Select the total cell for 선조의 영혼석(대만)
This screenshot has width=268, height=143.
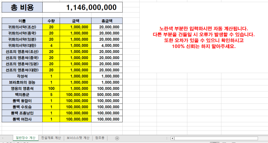[x=107, y=70]
